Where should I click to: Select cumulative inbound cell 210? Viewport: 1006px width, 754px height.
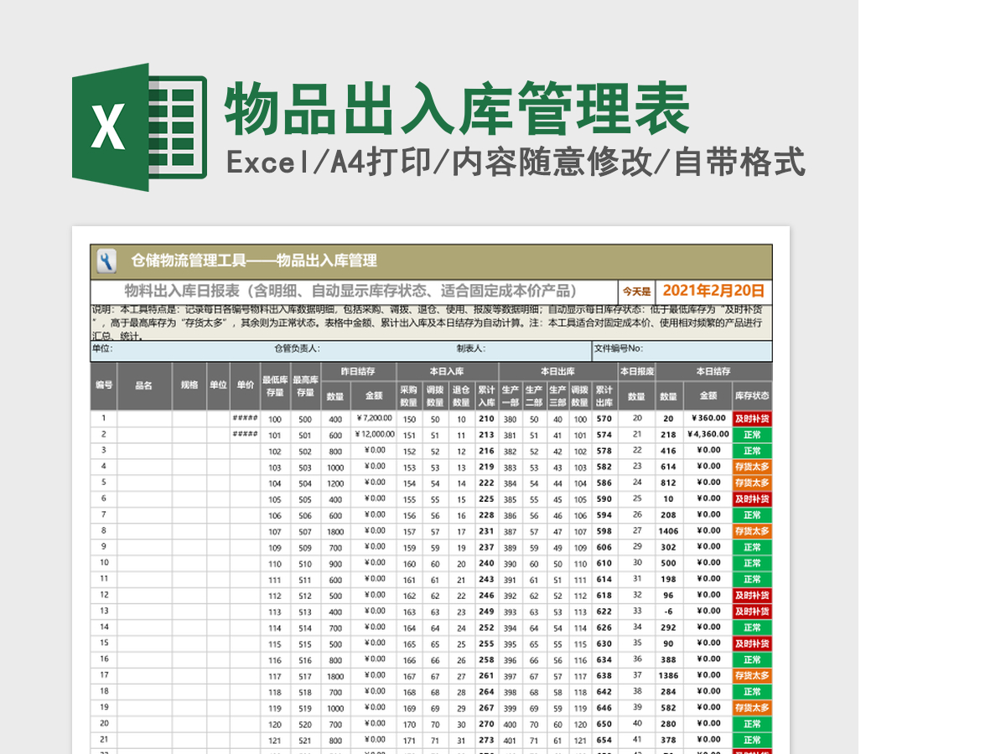486,418
